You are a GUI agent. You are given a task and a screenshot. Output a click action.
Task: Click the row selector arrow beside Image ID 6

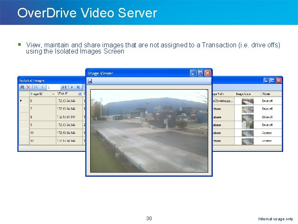point(21,100)
